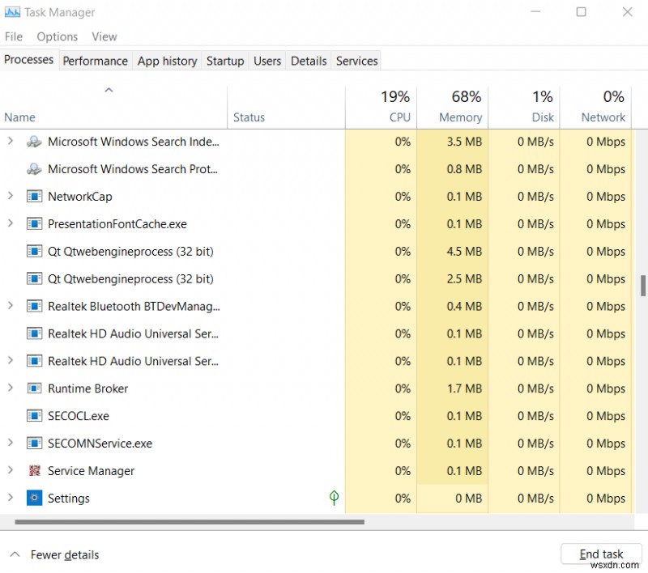Click the Task Manager icon in title bar

point(14,12)
